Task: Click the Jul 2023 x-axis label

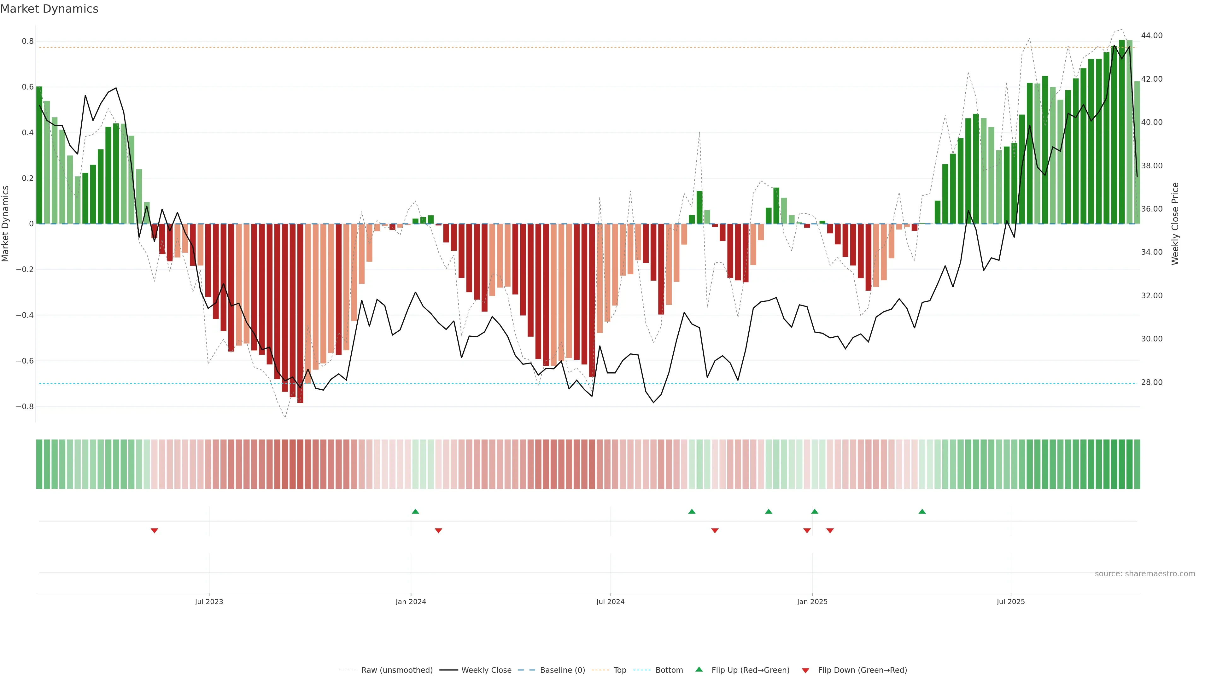Action: coord(209,602)
